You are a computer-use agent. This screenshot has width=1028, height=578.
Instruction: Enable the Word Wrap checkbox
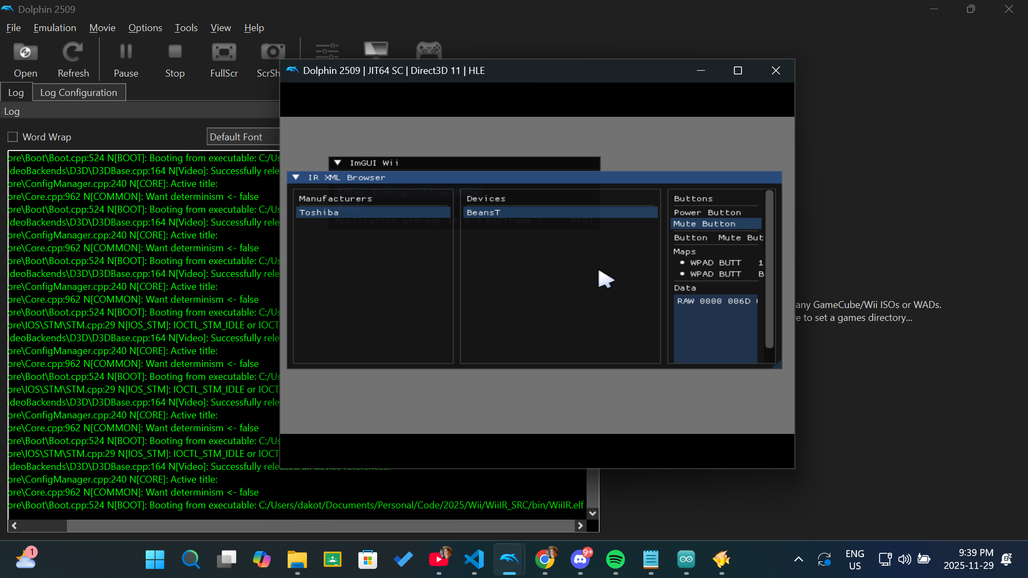point(12,137)
